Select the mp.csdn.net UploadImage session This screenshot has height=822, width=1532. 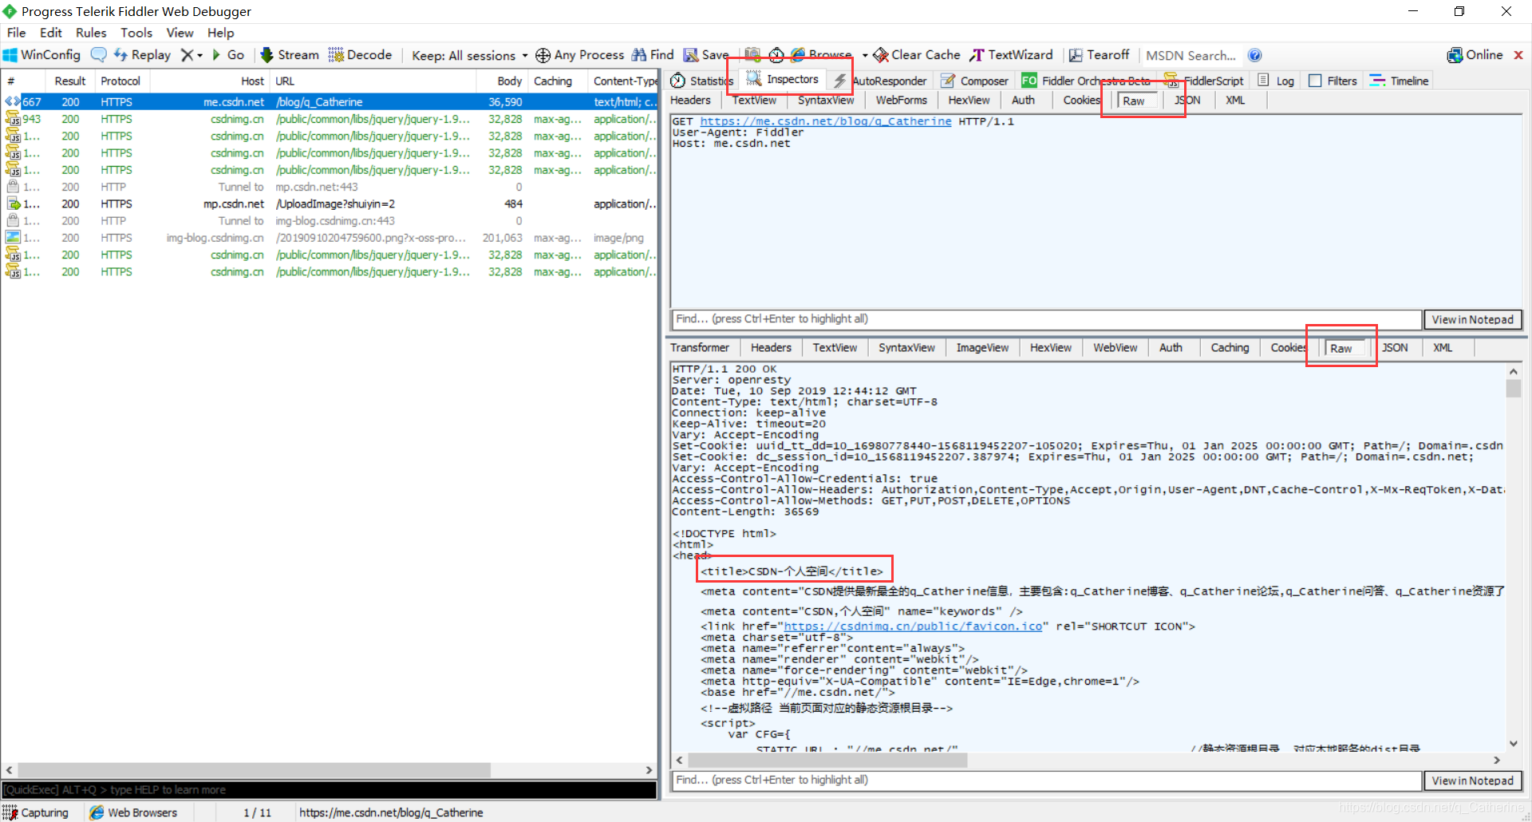329,204
